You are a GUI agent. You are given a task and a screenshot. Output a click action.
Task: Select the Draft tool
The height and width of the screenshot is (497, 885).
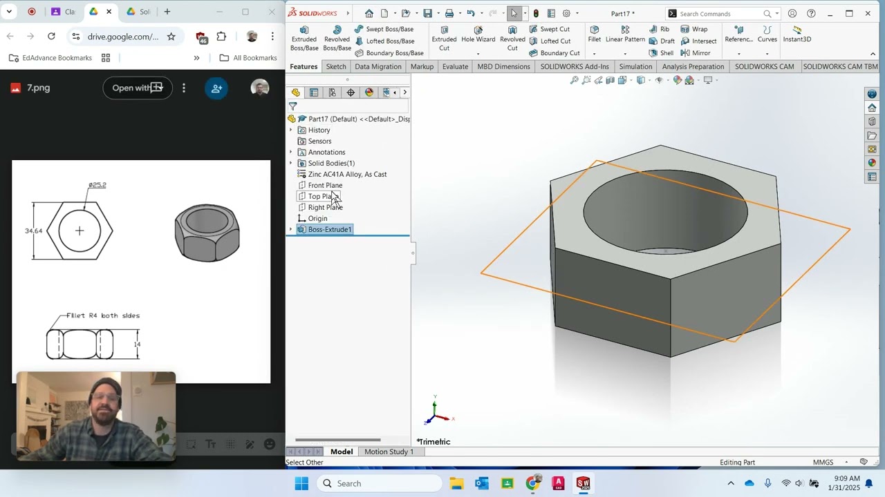[x=662, y=41]
